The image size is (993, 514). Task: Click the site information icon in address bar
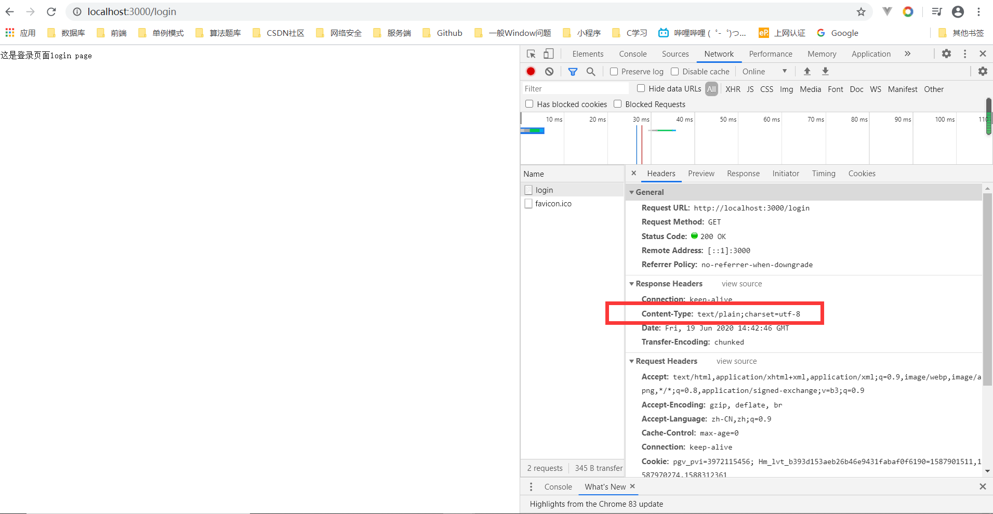tap(77, 11)
